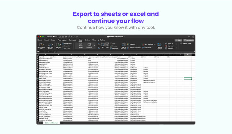This screenshot has height=134, width=232.
Task: Open the Ungroup dropdown
Action: point(170,46)
